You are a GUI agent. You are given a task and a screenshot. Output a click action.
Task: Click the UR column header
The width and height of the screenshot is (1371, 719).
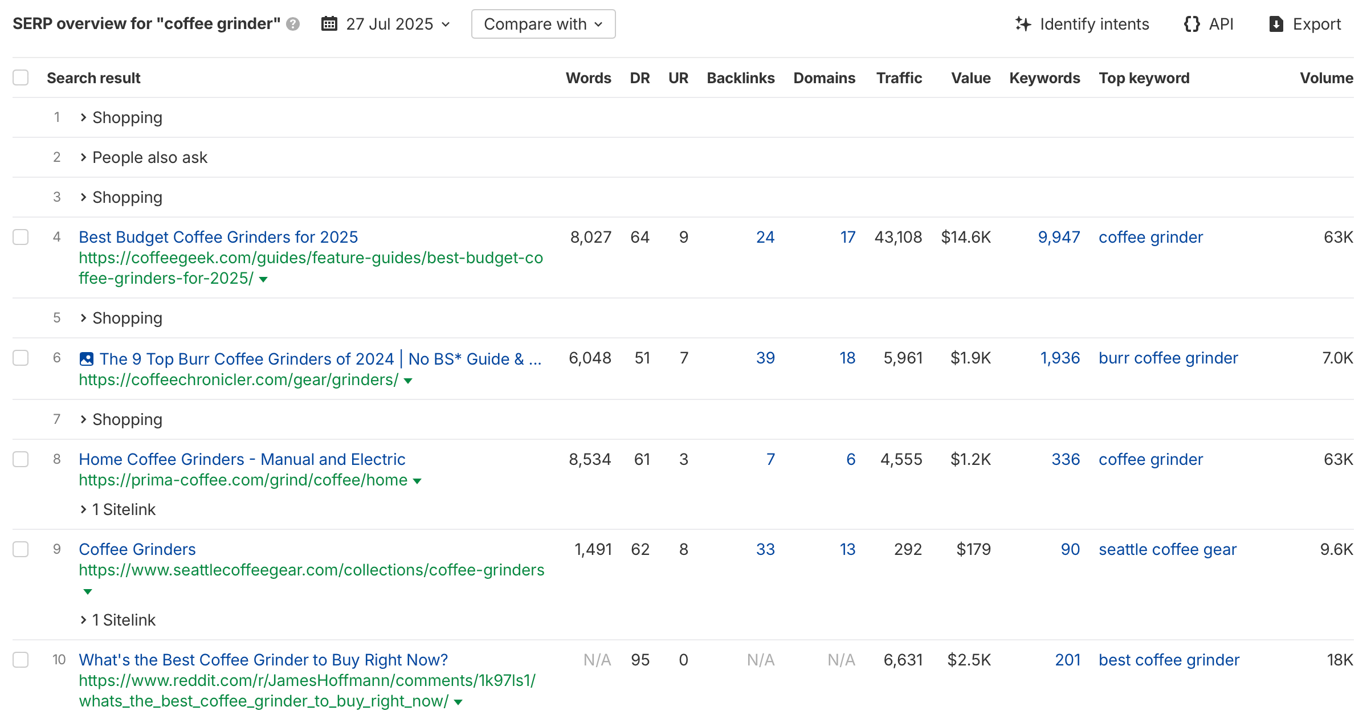pos(678,78)
